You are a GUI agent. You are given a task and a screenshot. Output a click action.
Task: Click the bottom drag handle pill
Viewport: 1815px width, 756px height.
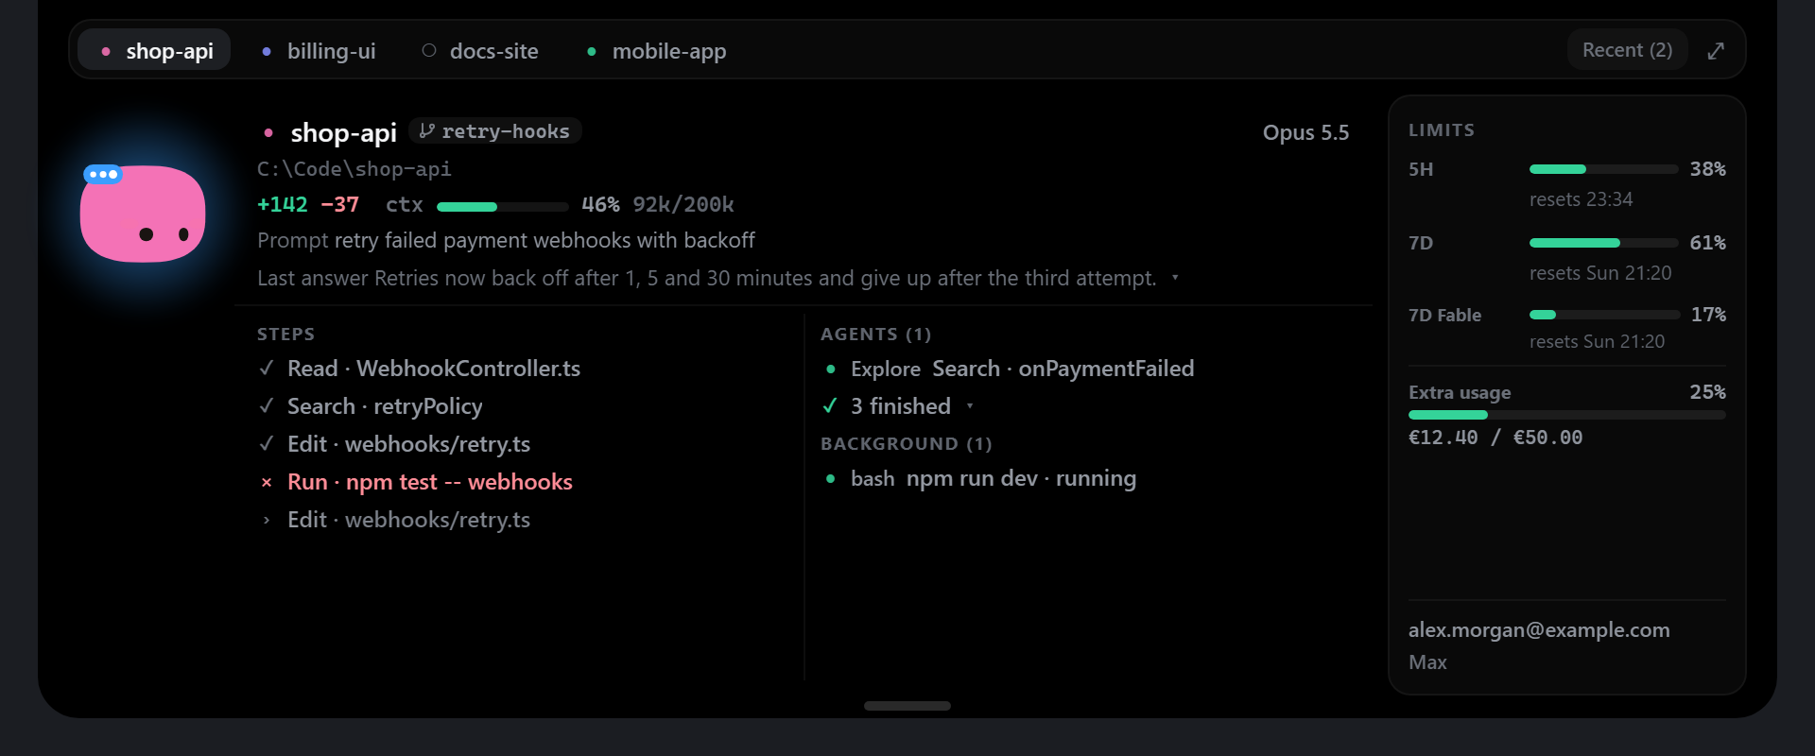(x=907, y=706)
